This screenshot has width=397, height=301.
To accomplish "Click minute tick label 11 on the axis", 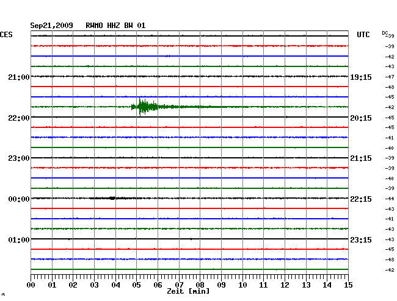I will [x=263, y=285].
